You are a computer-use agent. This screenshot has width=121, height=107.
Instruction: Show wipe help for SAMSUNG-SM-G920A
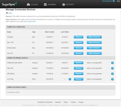[112, 63]
